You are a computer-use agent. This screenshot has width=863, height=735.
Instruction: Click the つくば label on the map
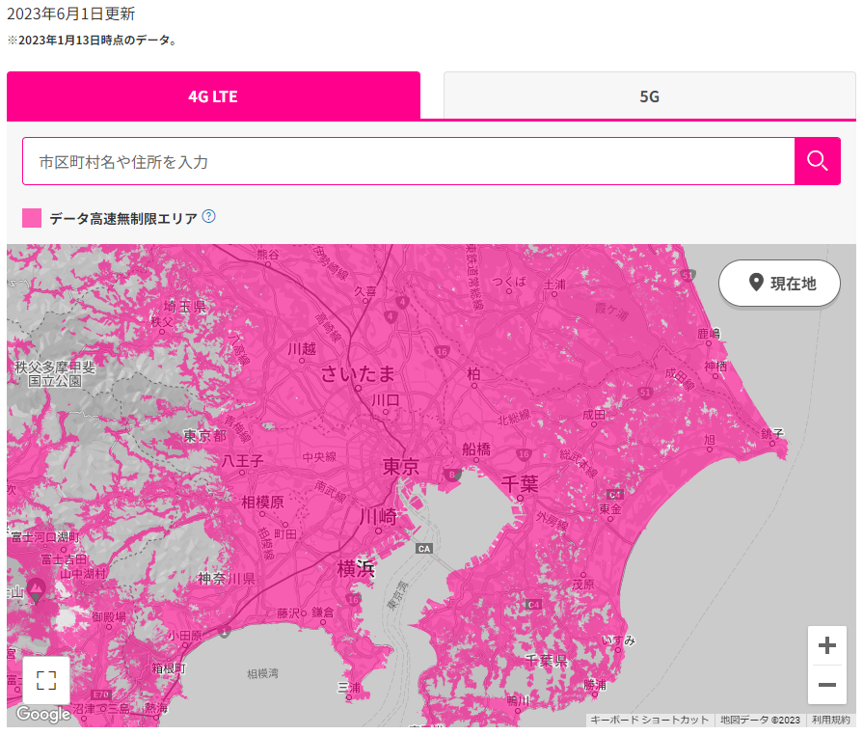point(509,282)
